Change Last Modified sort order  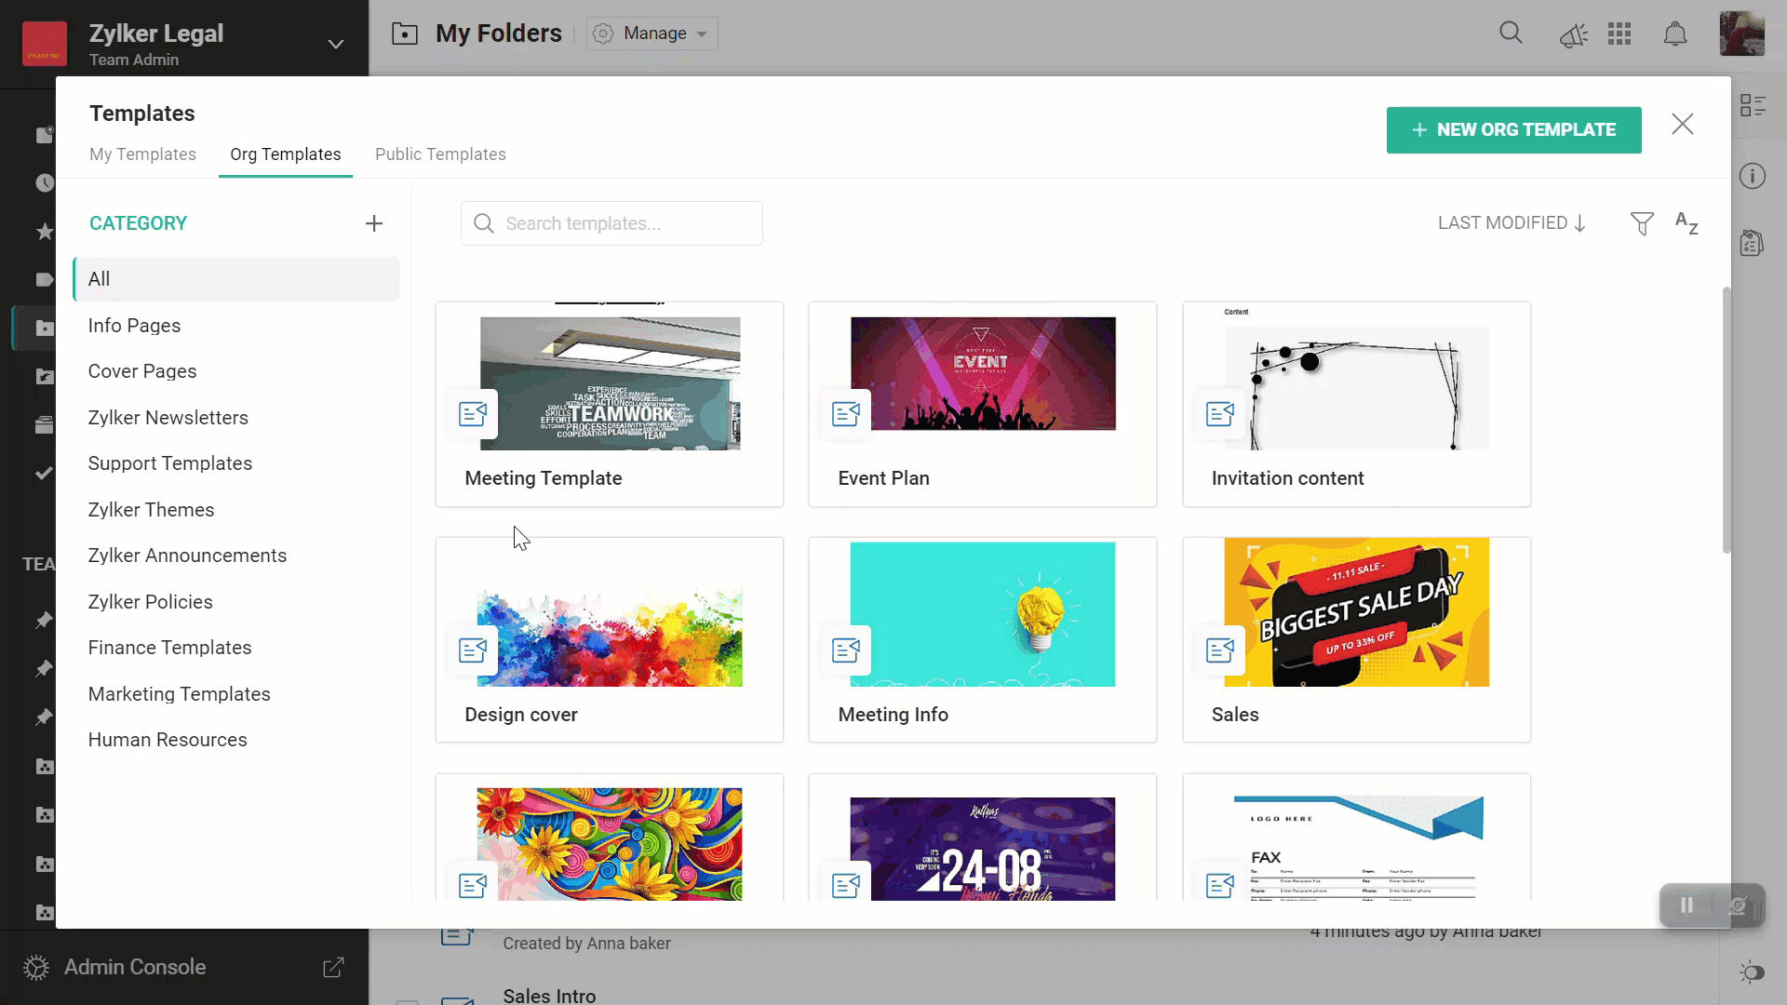pyautogui.click(x=1512, y=223)
